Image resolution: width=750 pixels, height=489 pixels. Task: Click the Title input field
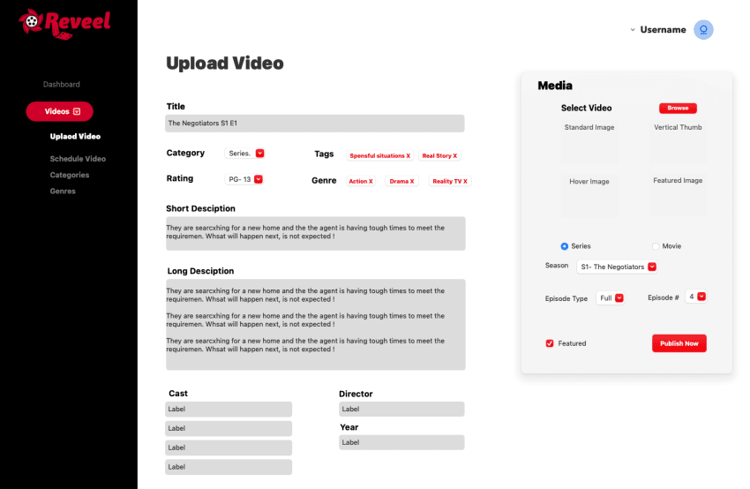315,124
